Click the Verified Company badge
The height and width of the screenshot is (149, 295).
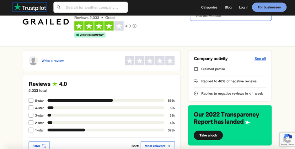90,35
